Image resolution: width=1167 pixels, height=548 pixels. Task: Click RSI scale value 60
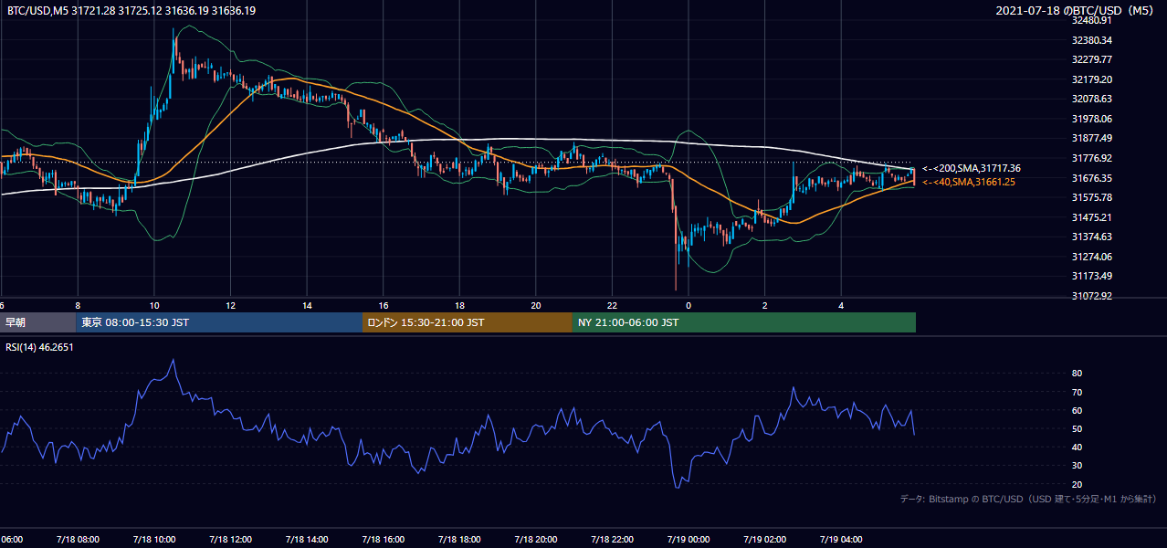tap(1077, 411)
